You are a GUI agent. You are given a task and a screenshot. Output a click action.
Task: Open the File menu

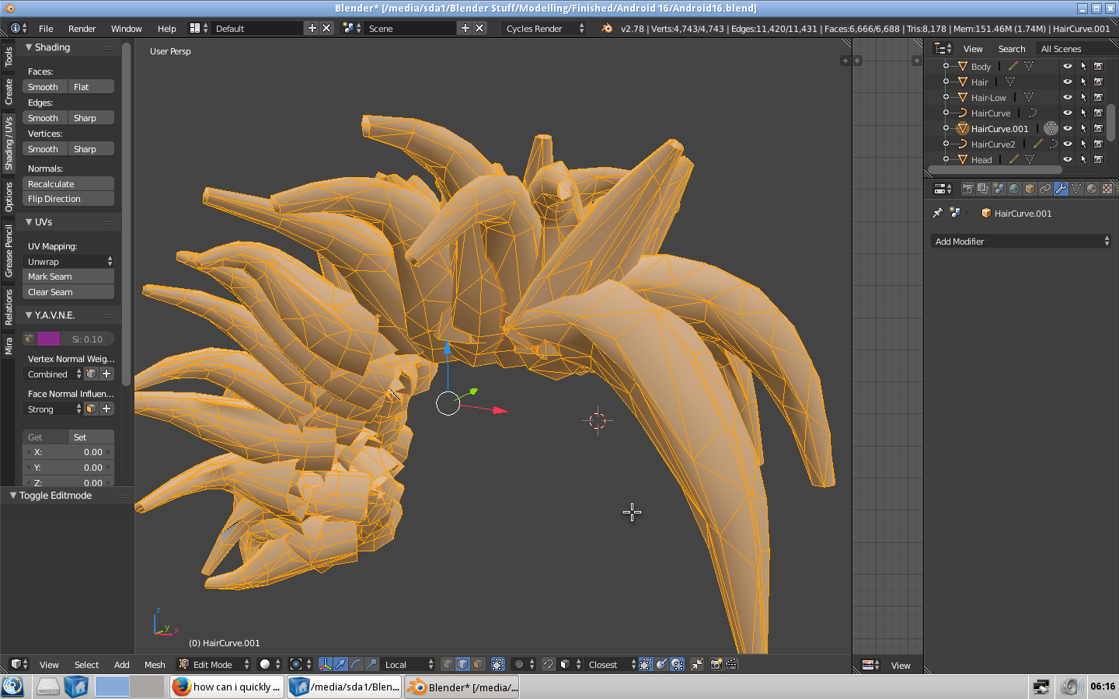[46, 28]
